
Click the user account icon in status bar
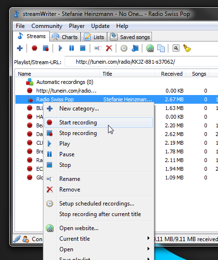tap(26, 239)
